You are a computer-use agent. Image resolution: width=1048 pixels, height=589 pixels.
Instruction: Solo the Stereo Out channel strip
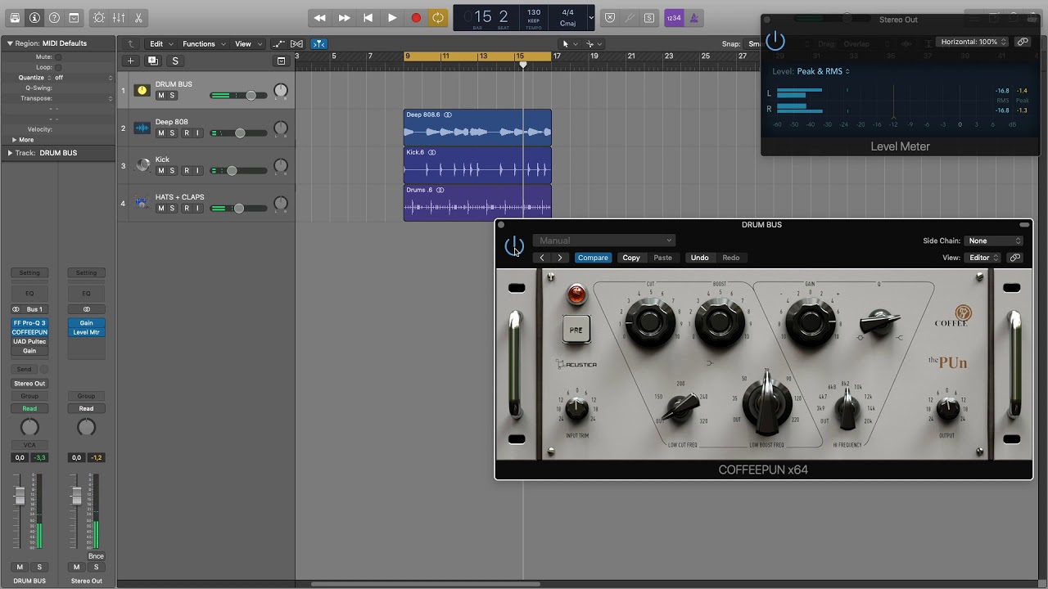coord(96,567)
